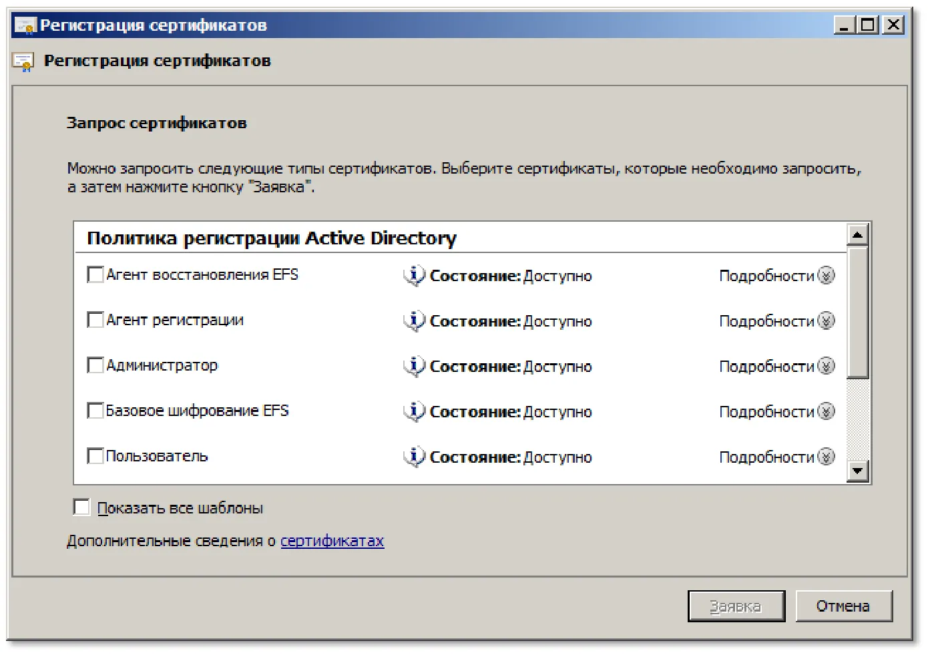This screenshot has width=928, height=655.
Task: Click the certificate icon in the title bar
Action: pyautogui.click(x=25, y=25)
